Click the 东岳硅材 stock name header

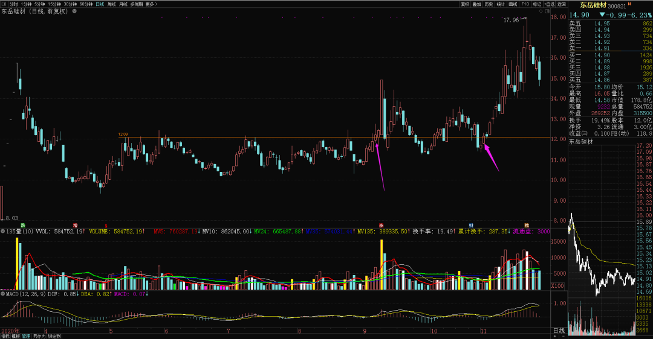pyautogui.click(x=594, y=5)
